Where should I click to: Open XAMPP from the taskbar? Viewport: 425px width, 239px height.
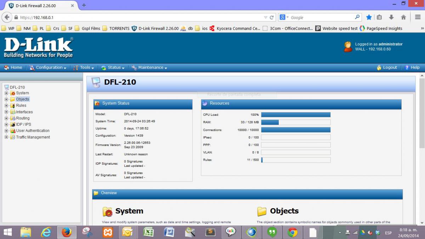[108, 232]
